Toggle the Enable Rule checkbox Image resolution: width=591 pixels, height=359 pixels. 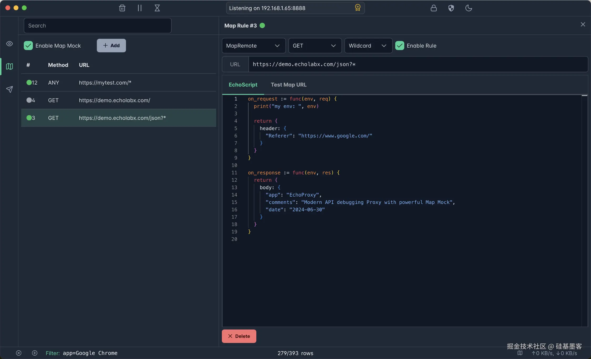coord(400,46)
